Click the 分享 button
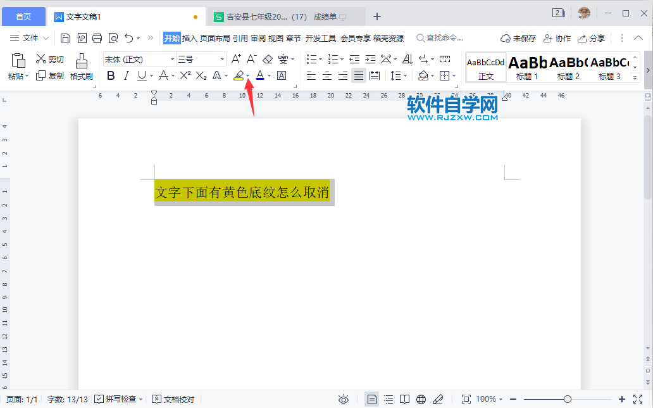The height and width of the screenshot is (408, 653). [x=592, y=38]
